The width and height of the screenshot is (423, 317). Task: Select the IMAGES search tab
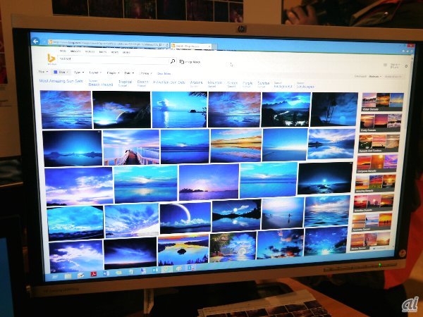point(75,51)
